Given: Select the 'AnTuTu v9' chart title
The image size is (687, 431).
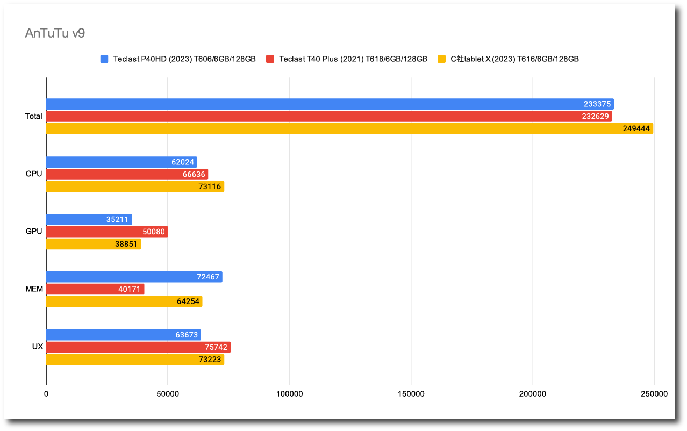Looking at the screenshot, I should (55, 33).
